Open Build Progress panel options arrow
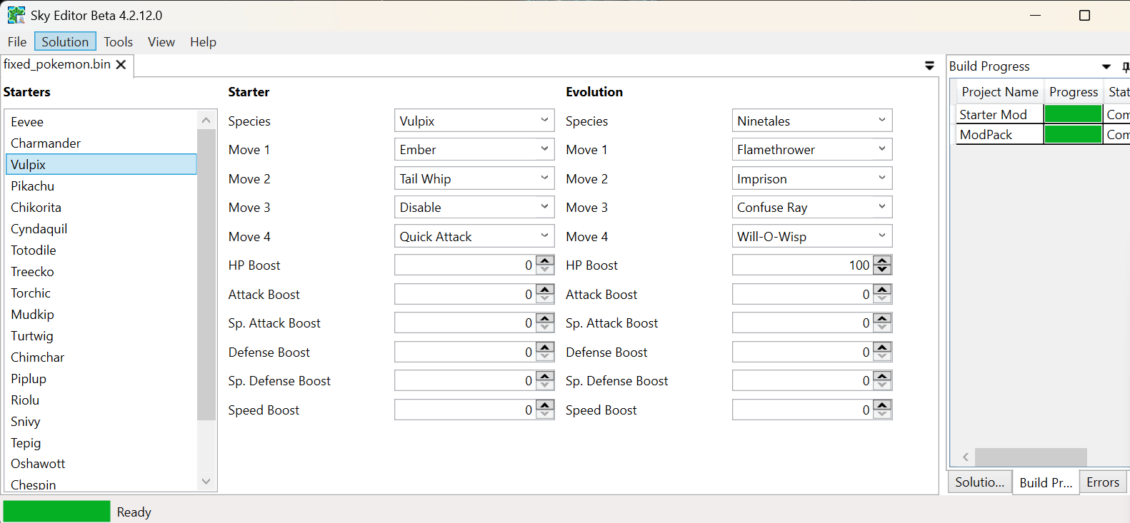The height and width of the screenshot is (523, 1130). pyautogui.click(x=1106, y=66)
